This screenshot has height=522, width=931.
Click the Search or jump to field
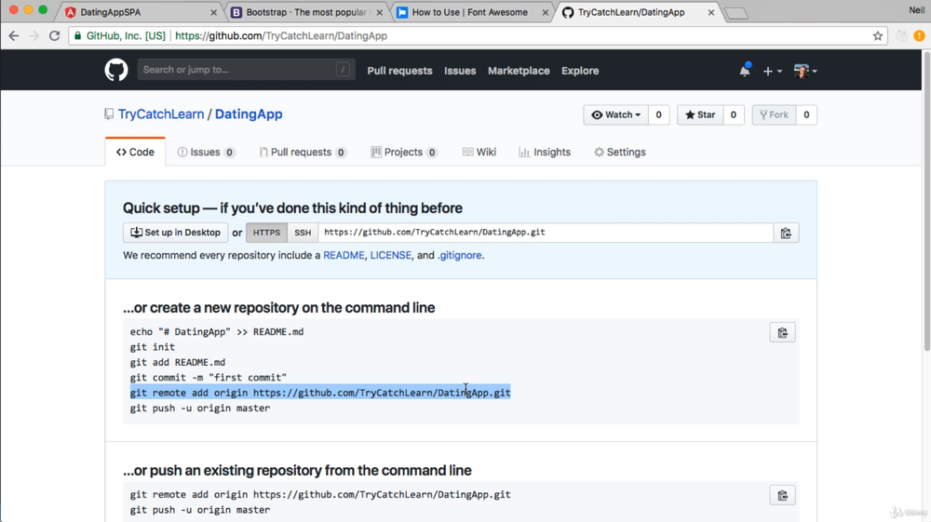point(246,70)
